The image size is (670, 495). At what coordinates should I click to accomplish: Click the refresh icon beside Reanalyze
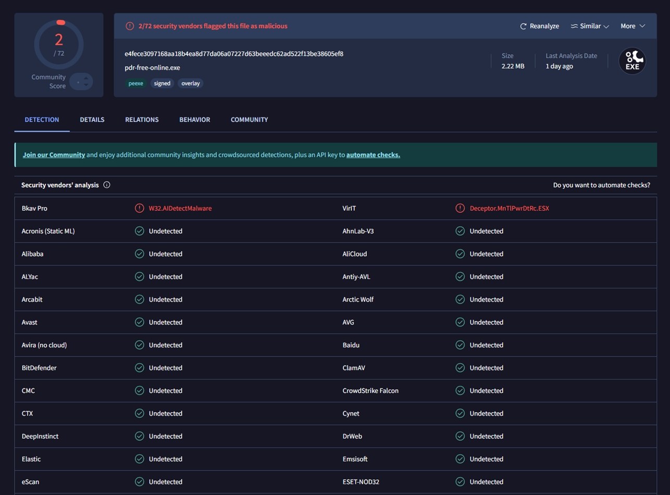click(523, 26)
